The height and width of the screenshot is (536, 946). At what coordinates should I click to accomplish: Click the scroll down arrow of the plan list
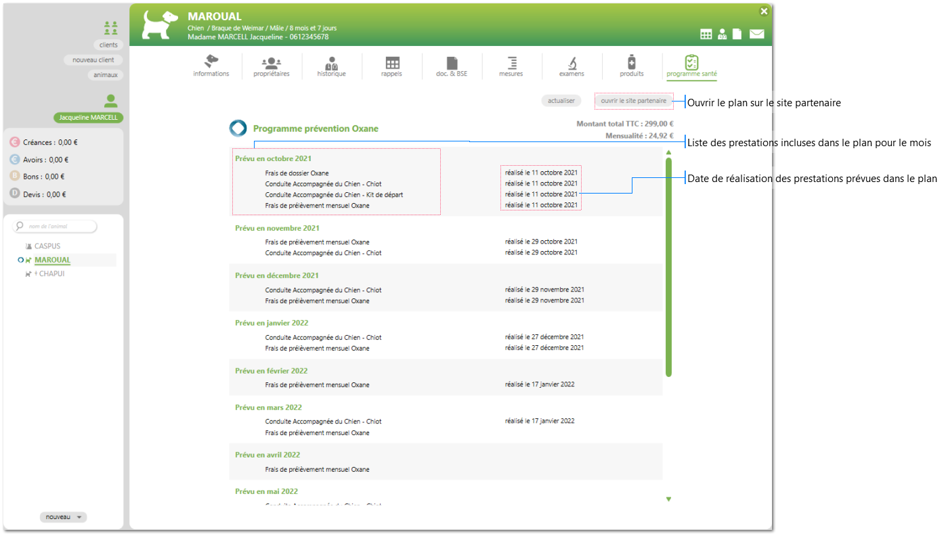[x=668, y=499]
